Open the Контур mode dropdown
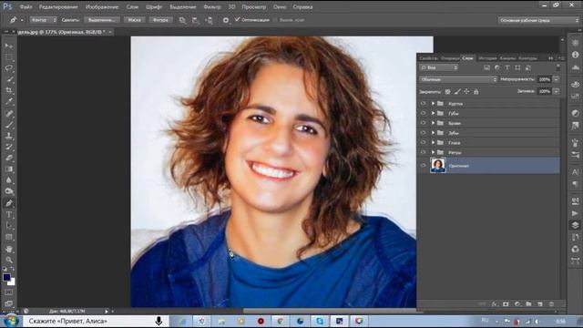Screen dimensions: 583x328 pos(44,20)
